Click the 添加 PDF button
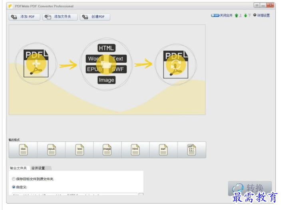 pyautogui.click(x=24, y=17)
